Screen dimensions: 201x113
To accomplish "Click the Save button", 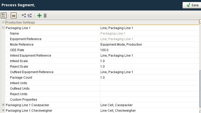I will tap(192, 5).
